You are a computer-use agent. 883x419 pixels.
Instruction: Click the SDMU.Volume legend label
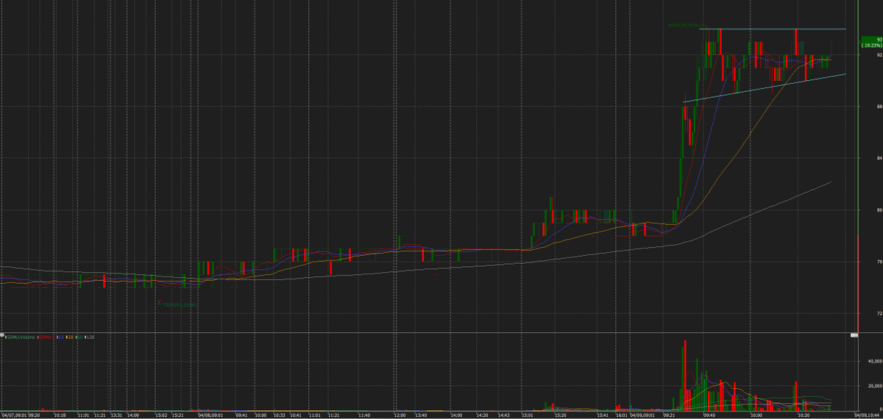20,337
